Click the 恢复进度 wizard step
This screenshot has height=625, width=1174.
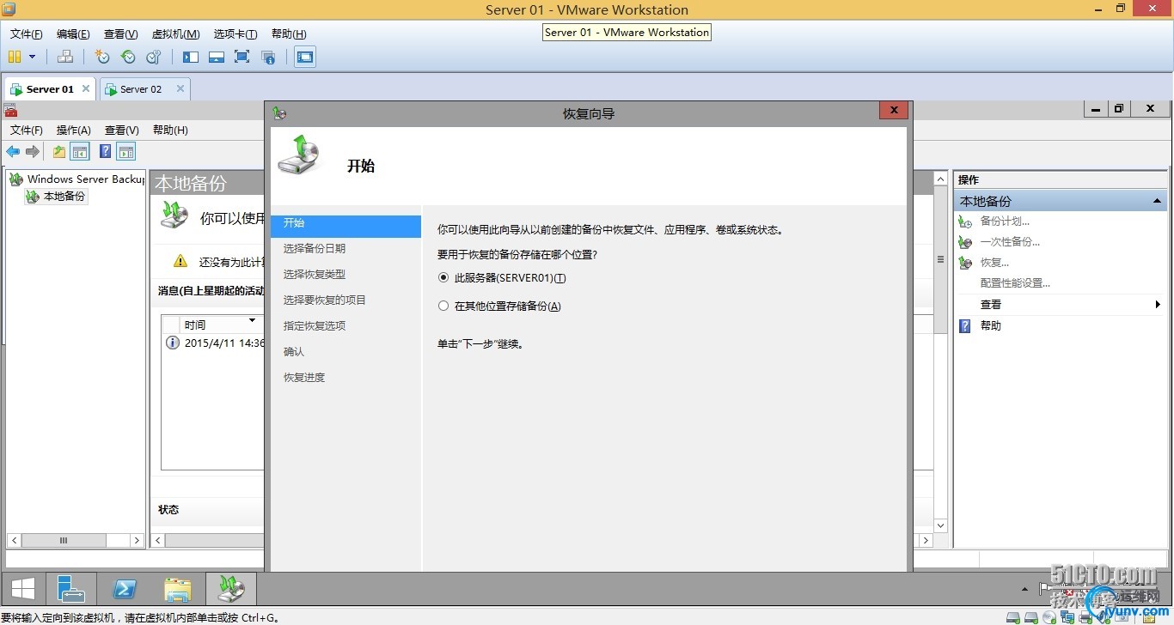[x=304, y=378]
